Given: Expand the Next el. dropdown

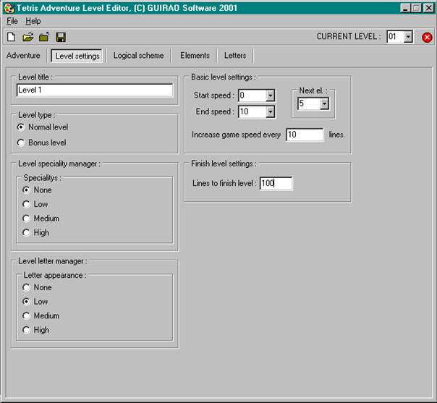Looking at the screenshot, I should (324, 103).
